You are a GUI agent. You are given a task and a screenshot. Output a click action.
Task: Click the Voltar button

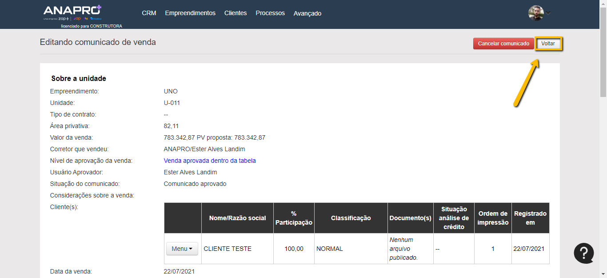[548, 44]
